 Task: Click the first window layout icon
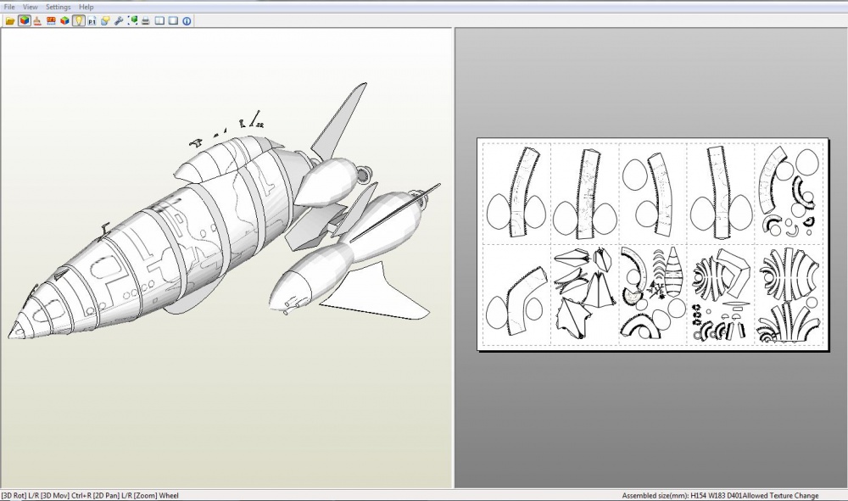(159, 21)
